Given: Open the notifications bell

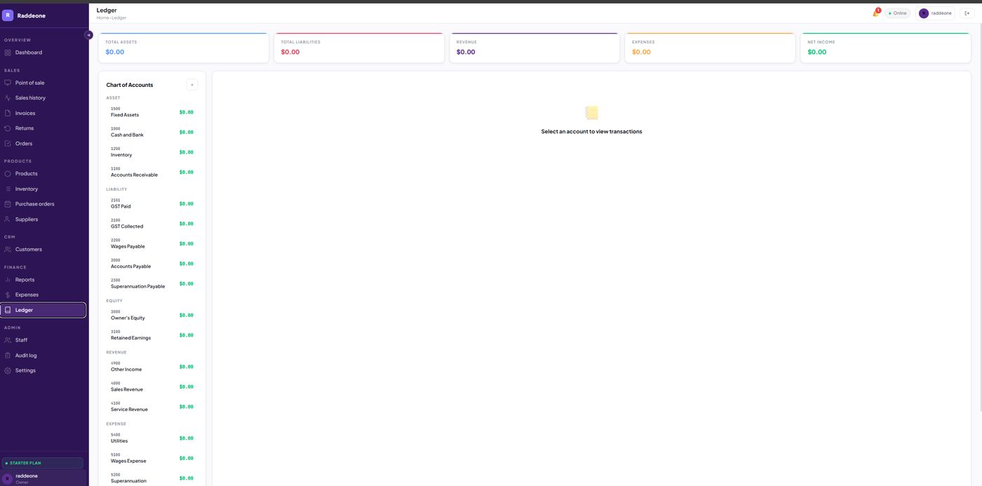Looking at the screenshot, I should pos(875,13).
